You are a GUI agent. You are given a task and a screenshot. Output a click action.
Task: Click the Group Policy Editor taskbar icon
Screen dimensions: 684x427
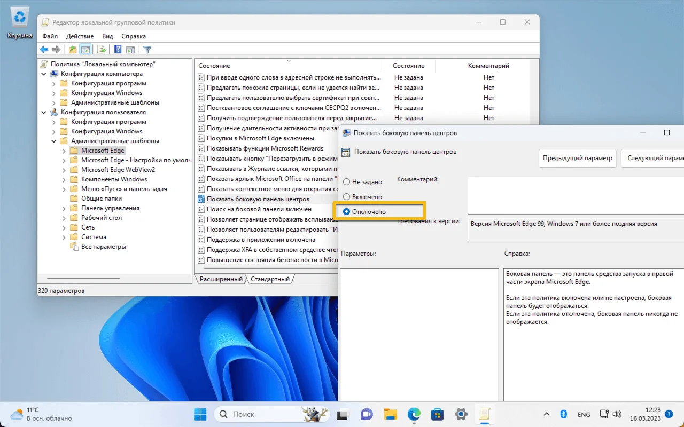(x=485, y=414)
